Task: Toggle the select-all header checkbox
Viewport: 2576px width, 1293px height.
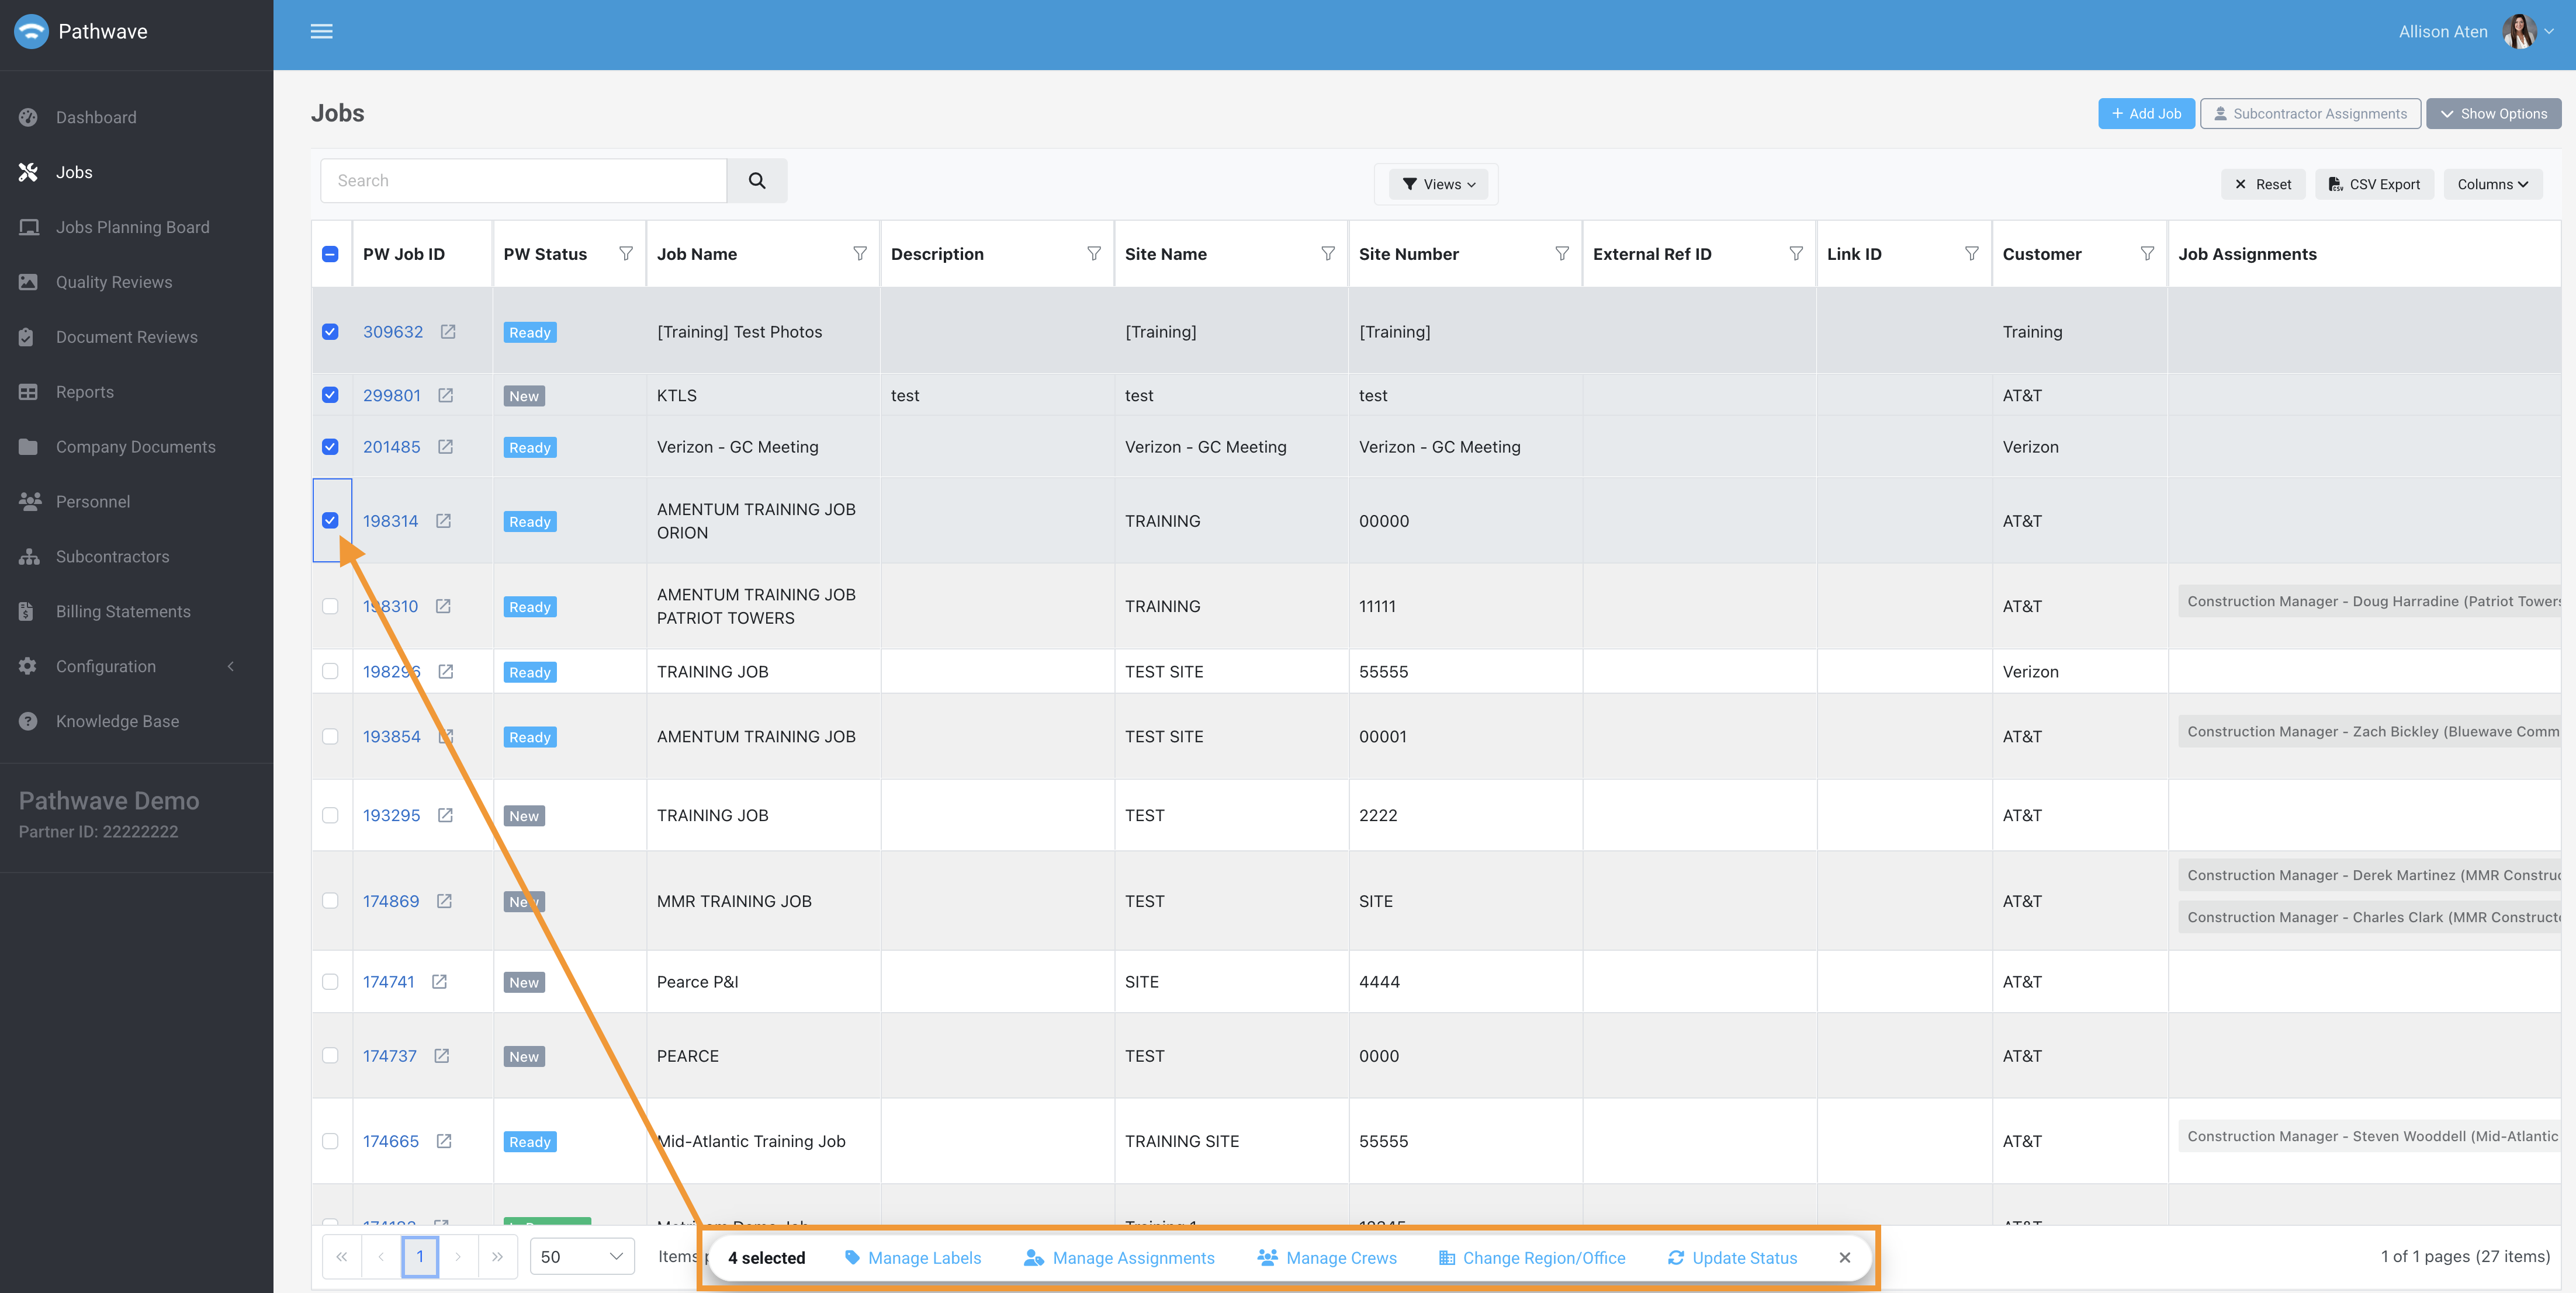Action: [x=330, y=254]
